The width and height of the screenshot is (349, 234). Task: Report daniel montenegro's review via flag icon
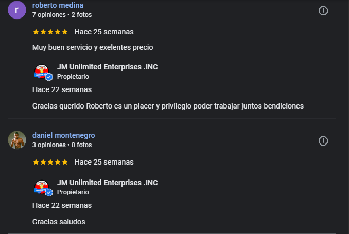tap(323, 141)
